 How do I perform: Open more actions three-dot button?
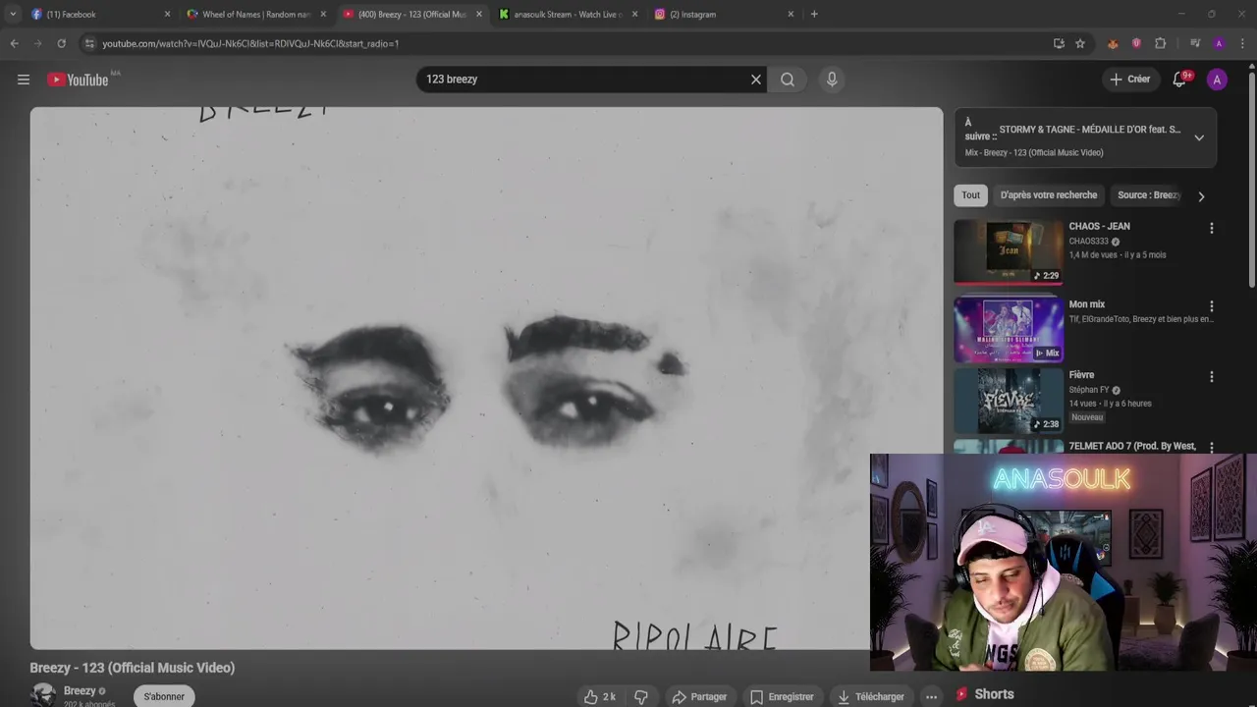tap(931, 697)
